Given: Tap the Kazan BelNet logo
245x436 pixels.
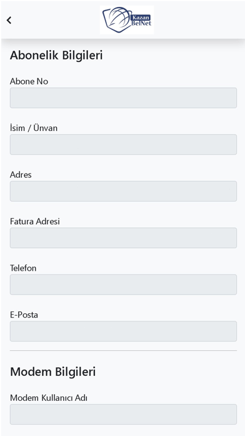Looking at the screenshot, I should point(127,20).
